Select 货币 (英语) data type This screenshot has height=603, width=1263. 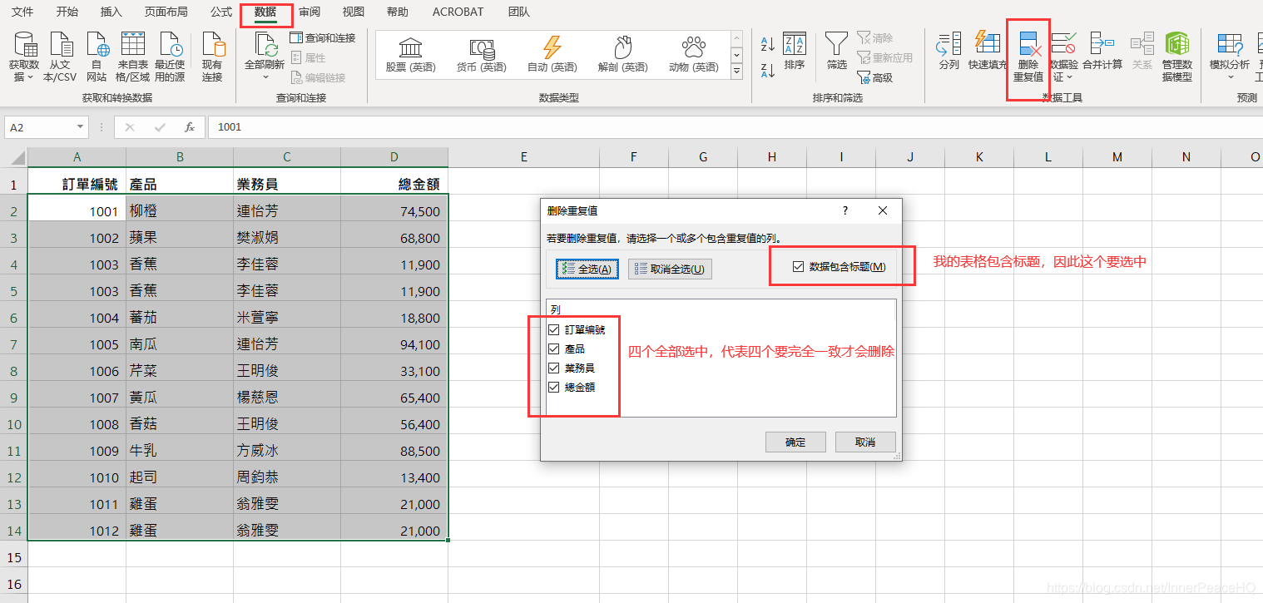coord(482,55)
